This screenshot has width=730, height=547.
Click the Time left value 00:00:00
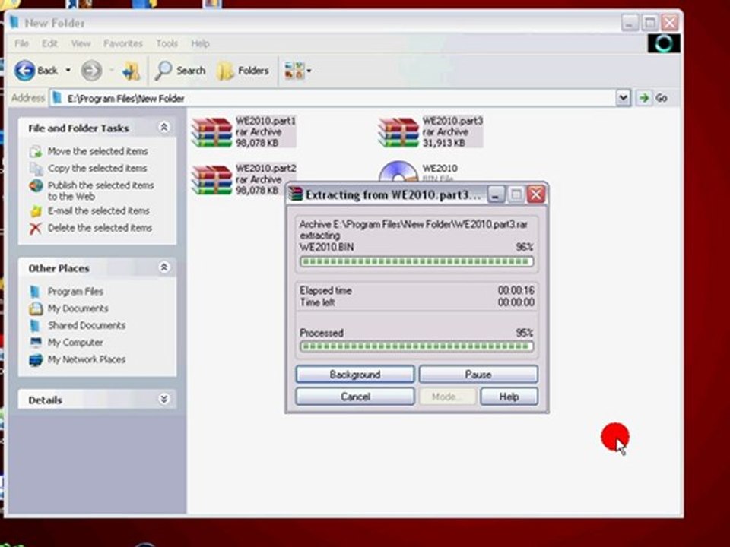click(516, 302)
